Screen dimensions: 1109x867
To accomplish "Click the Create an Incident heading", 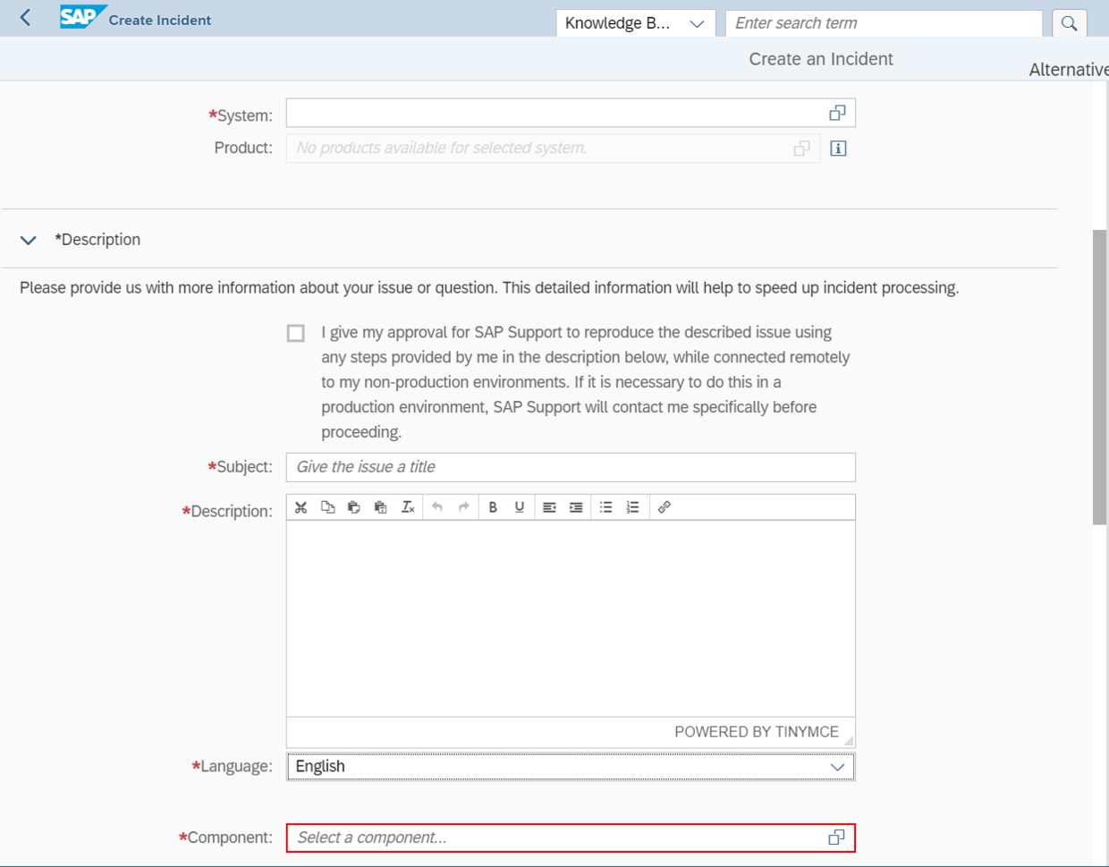I will [821, 59].
